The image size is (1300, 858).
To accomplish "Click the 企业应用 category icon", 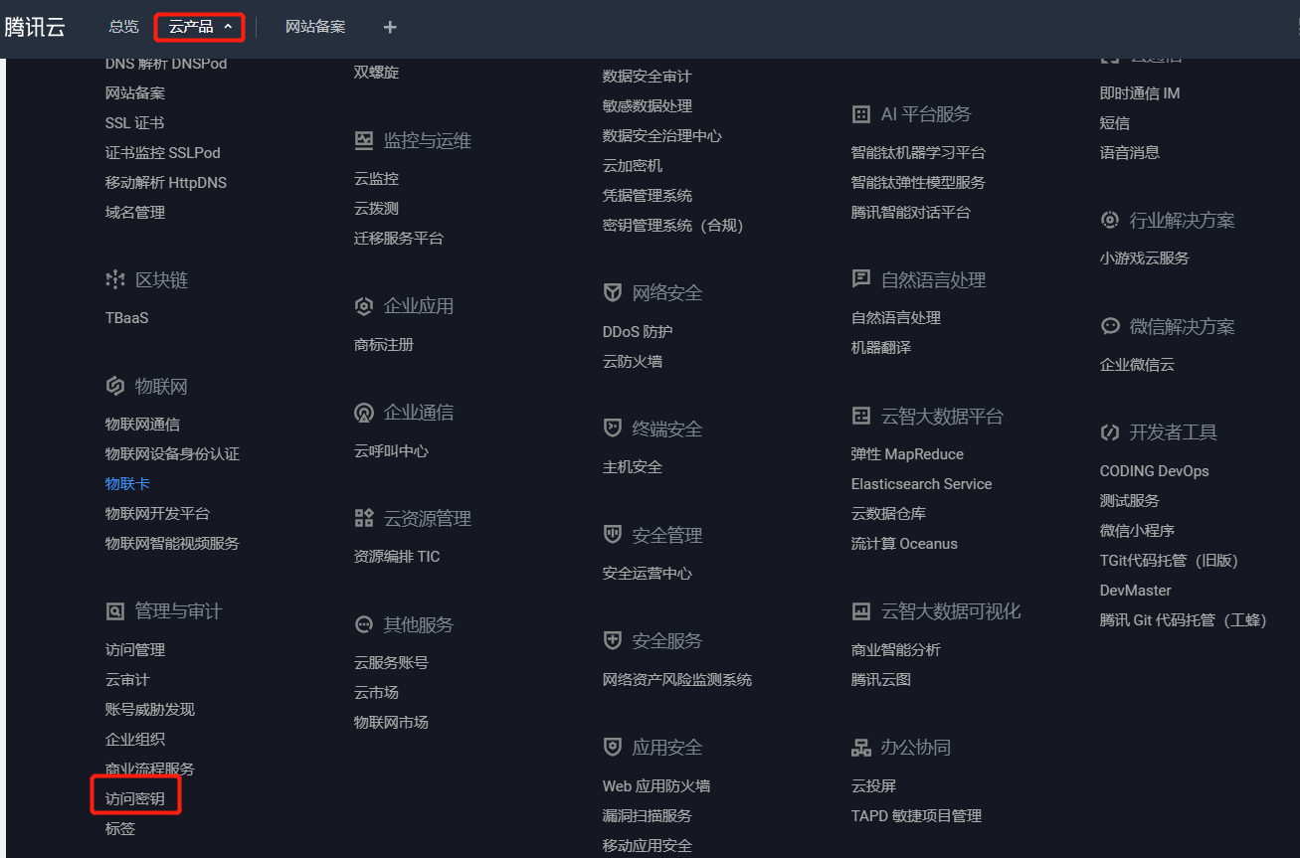I will (x=364, y=305).
